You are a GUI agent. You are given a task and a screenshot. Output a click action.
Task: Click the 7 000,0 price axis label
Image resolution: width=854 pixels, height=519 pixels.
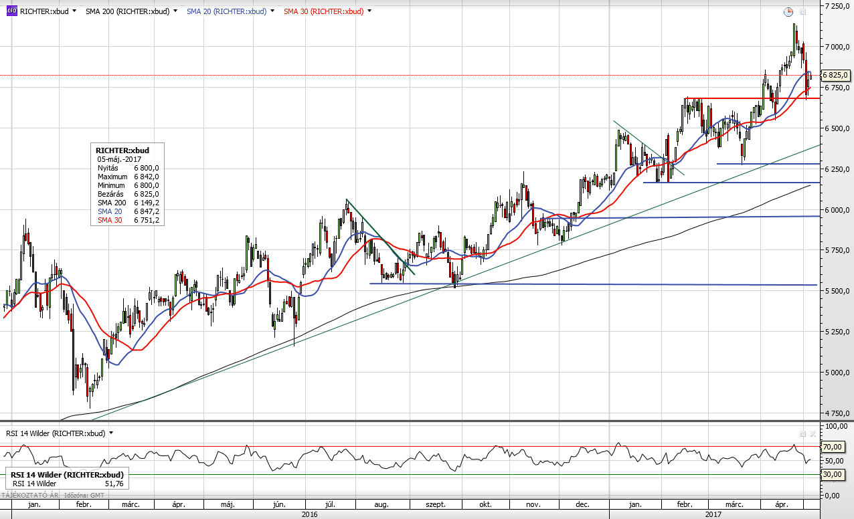tap(837, 47)
